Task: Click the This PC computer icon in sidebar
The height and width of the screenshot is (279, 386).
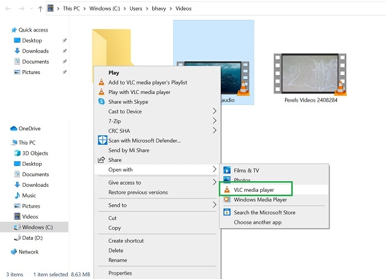Action: click(x=14, y=143)
